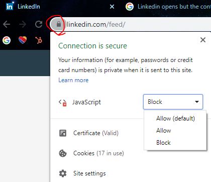Reload the page with refresh icon
Screen dimensions: 211x182
coord(39,24)
